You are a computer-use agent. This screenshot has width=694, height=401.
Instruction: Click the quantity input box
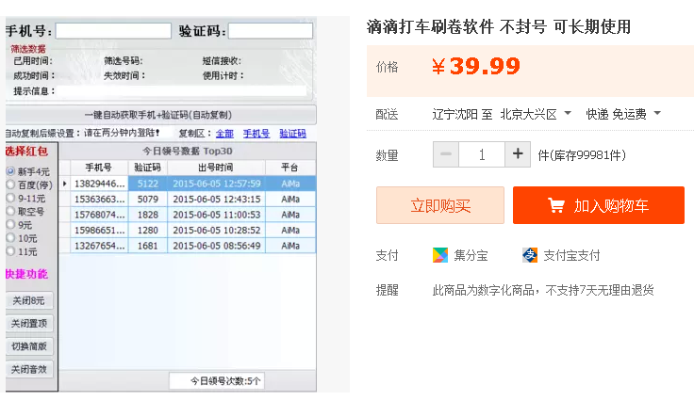482,154
